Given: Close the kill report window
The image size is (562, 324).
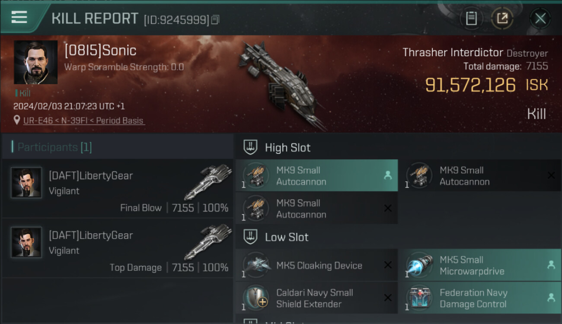Looking at the screenshot, I should pos(540,19).
